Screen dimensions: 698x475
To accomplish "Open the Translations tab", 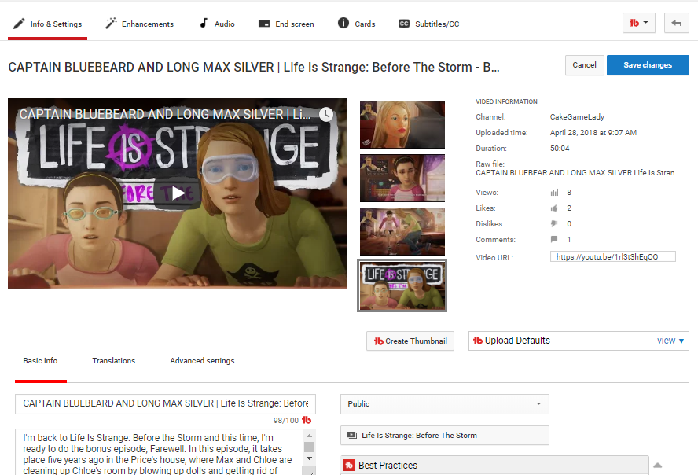I will tap(114, 361).
